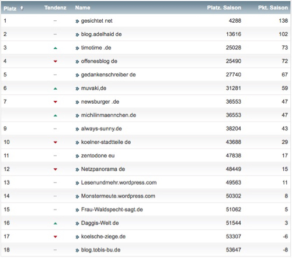The width and height of the screenshot is (292, 258).
Task: Click the green up arrow for Daggis-Welt de
Action: [x=55, y=224]
